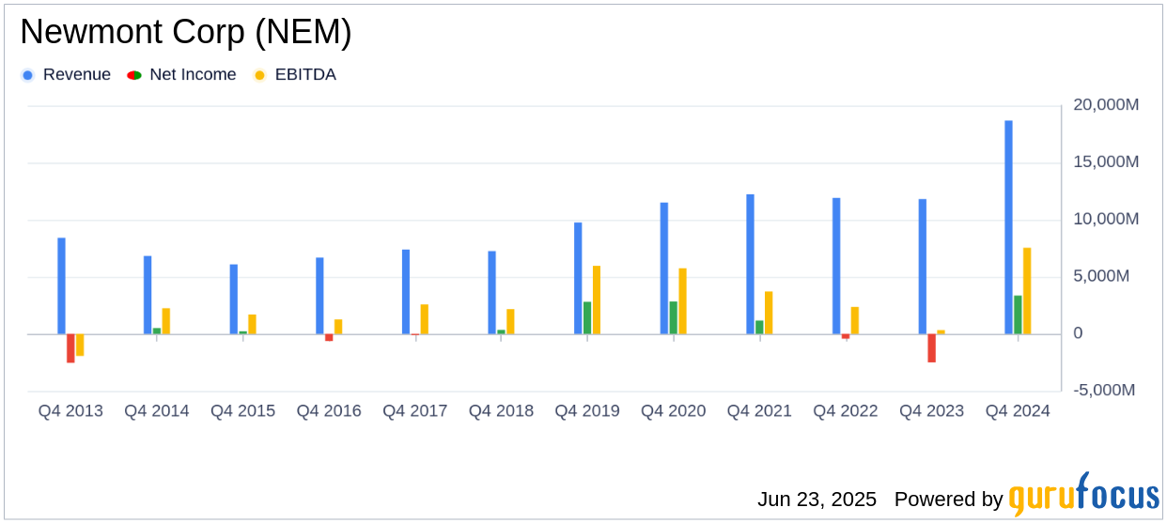This screenshot has height=523, width=1167.
Task: Select the Q4 2024 yellow EBITDA bar
Action: click(1027, 291)
